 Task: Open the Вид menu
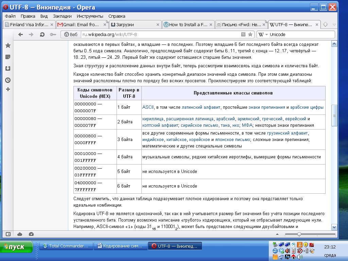pyautogui.click(x=44, y=16)
